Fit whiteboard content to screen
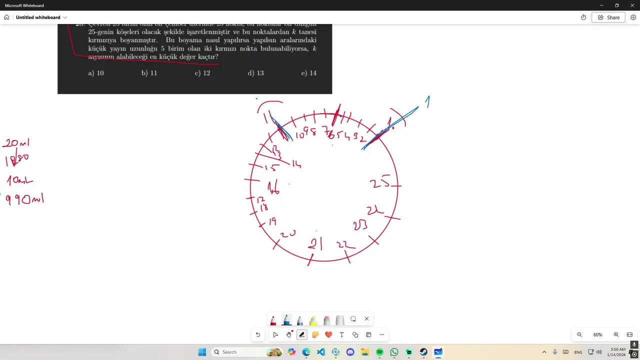Screen dimensions: 640x360 [x=629, y=335]
